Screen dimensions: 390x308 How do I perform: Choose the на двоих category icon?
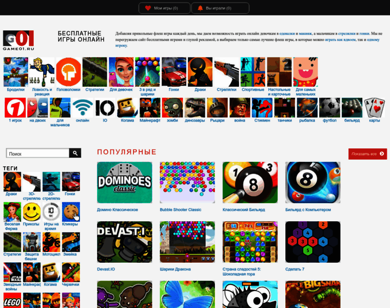click(x=37, y=107)
